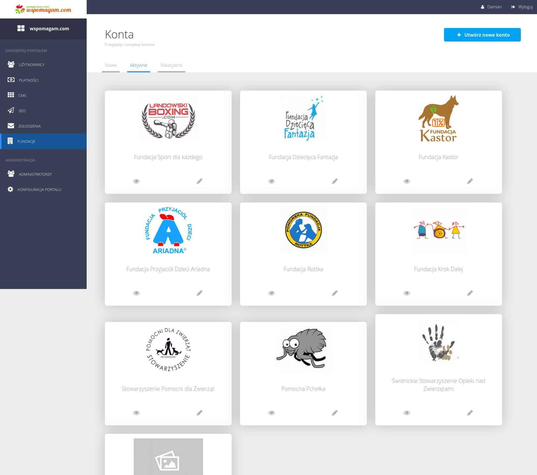This screenshot has height=475, width=537.
Task: Click the pencil icon for Fundacja Krok Dalej
Action: (x=470, y=293)
